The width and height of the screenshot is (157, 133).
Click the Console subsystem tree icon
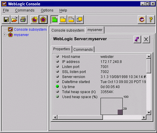[10, 29]
